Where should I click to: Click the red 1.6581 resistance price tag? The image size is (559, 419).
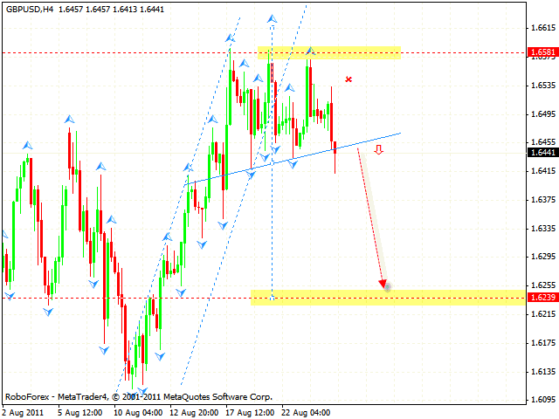tap(543, 52)
